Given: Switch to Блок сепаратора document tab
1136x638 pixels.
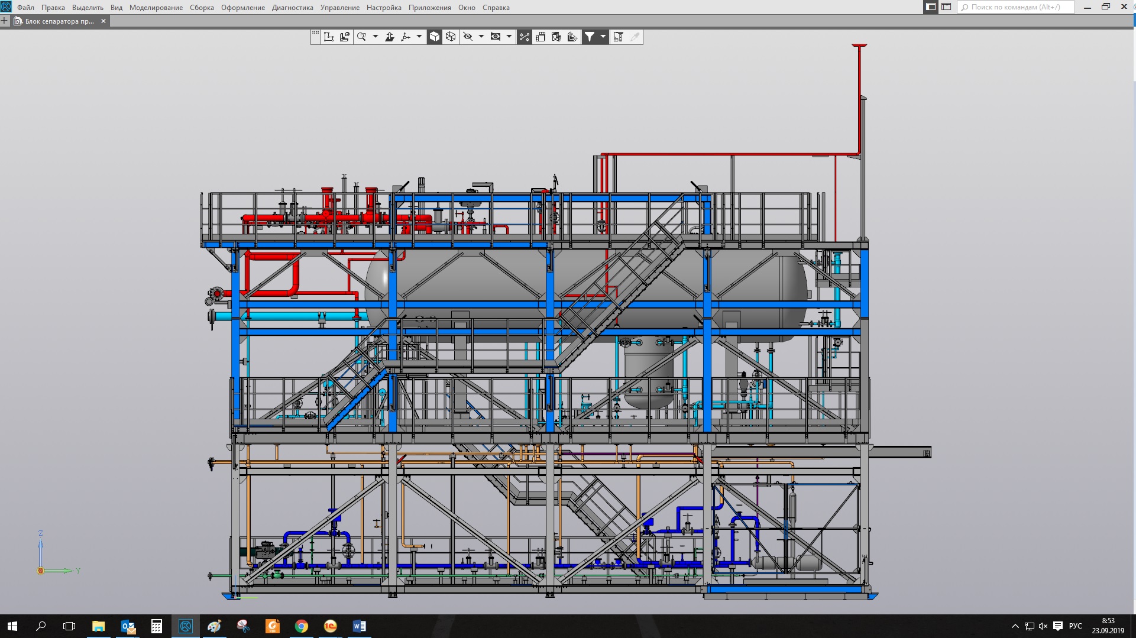Looking at the screenshot, I should point(59,21).
